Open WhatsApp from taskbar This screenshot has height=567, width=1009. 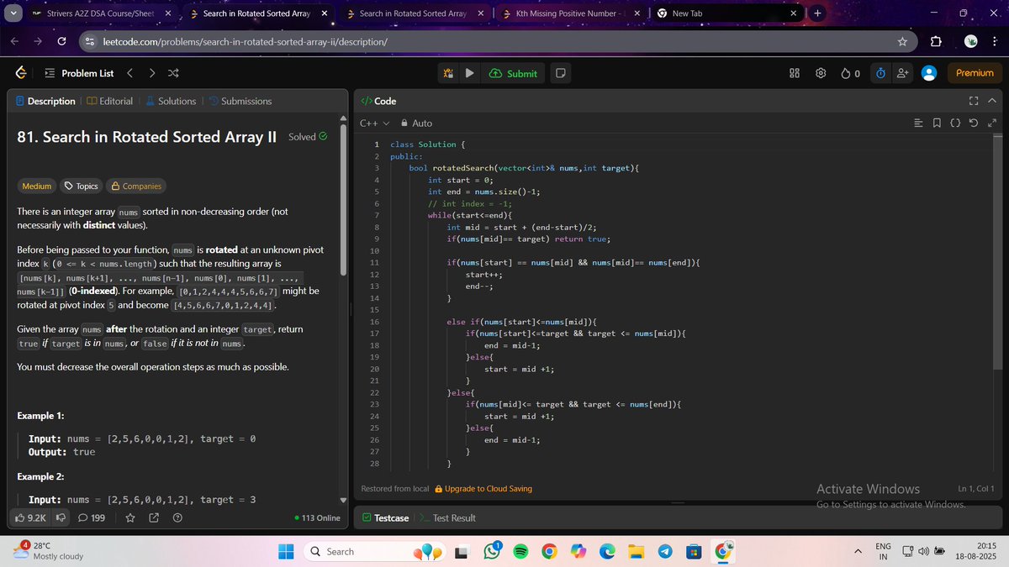(x=493, y=551)
